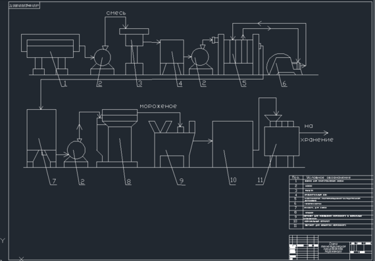Click the 'смесь' text label
375x261 pixels.
116,13
